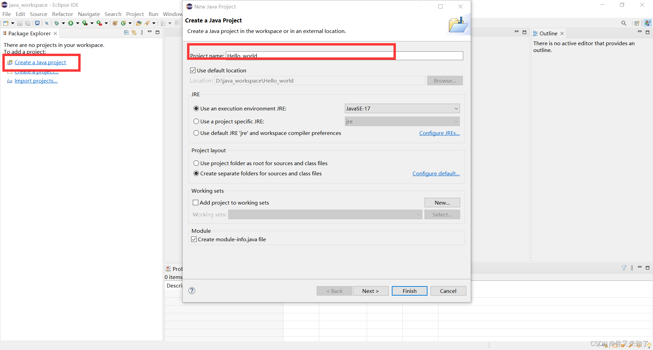Viewport: 653px width, 350px height.
Task: Close the Package Explorer tab
Action: pyautogui.click(x=55, y=33)
